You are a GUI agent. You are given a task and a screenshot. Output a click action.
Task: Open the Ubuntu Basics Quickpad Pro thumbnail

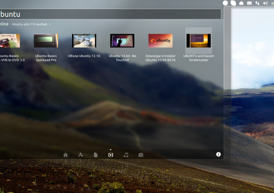click(46, 41)
